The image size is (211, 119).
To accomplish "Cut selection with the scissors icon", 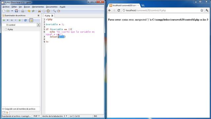I will pyautogui.click(x=40, y=11).
